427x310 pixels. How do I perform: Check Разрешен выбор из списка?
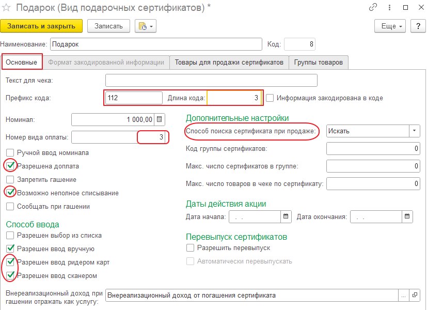pos(10,236)
